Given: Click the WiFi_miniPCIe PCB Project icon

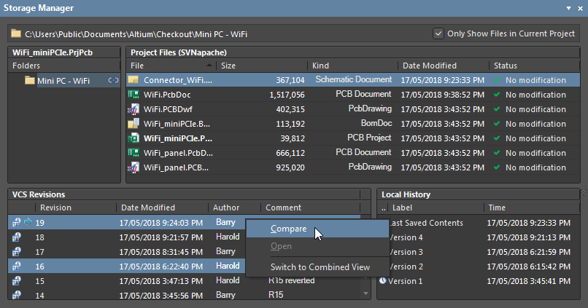Looking at the screenshot, I should coord(134,138).
